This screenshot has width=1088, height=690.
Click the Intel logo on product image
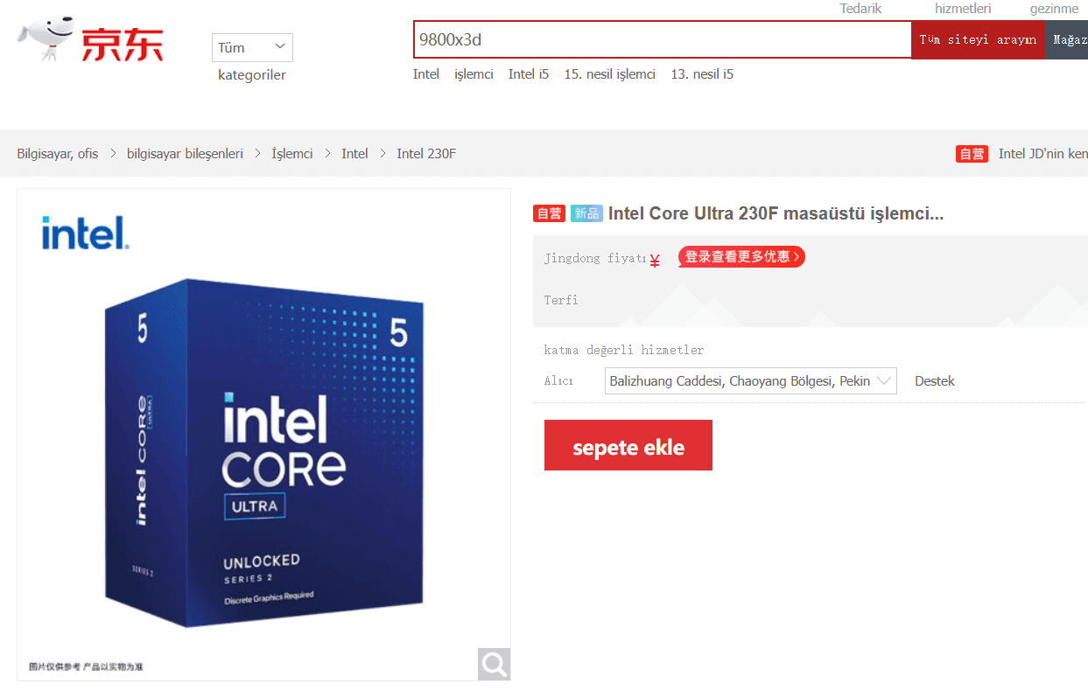85,233
